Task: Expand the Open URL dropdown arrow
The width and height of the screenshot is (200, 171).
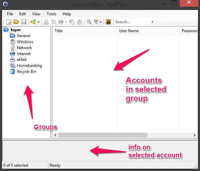Action: [66, 22]
